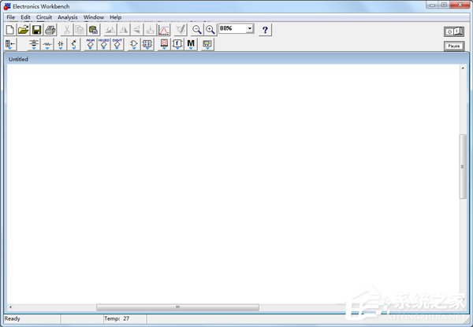Click the Rotate component icon

[110, 30]
